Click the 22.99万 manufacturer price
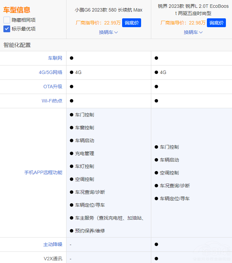This screenshot has height=263, width=232. click(x=112, y=23)
